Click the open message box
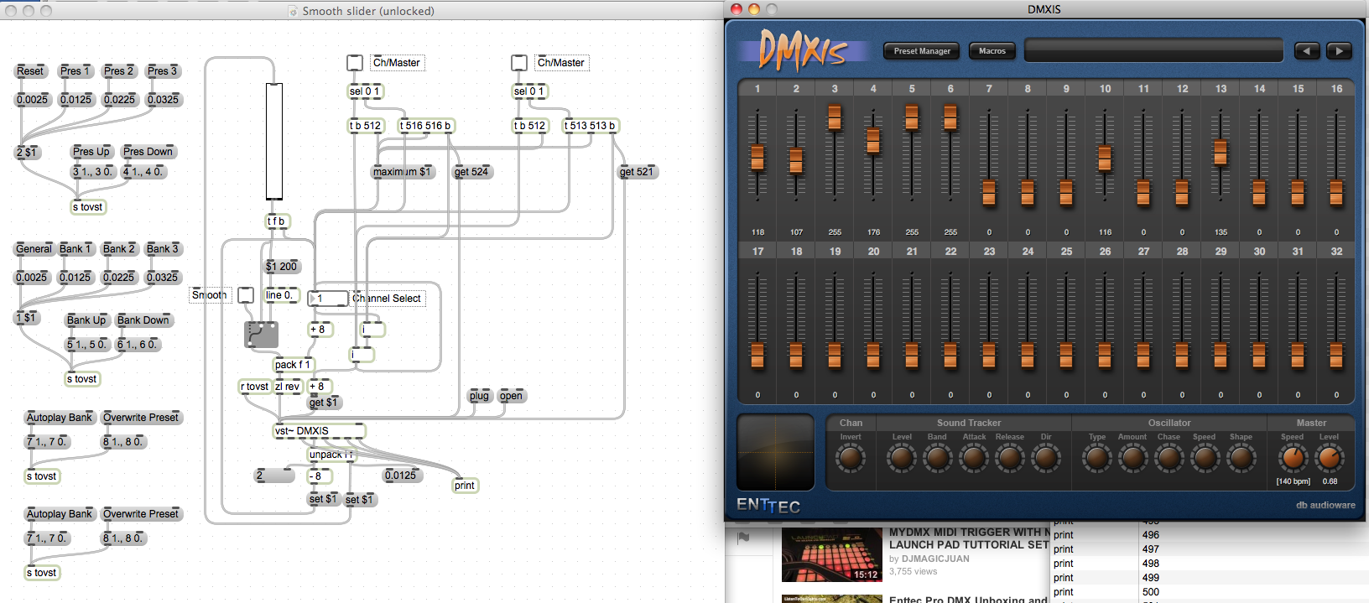The image size is (1369, 603). point(511,396)
